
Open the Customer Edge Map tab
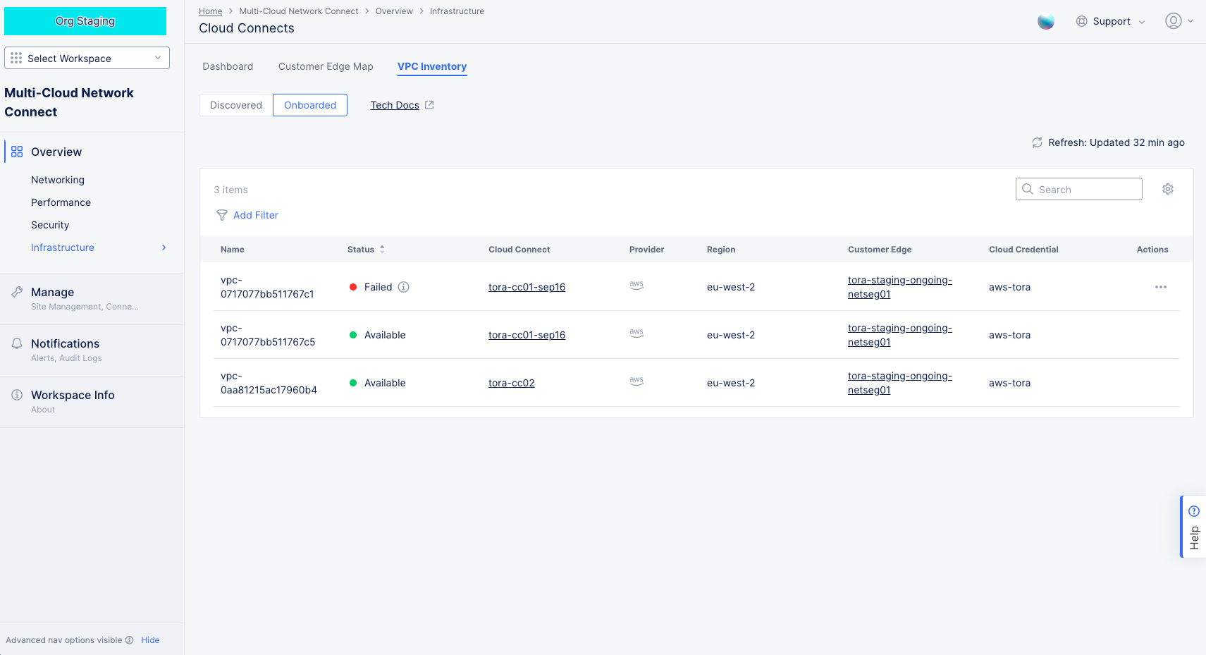(326, 66)
